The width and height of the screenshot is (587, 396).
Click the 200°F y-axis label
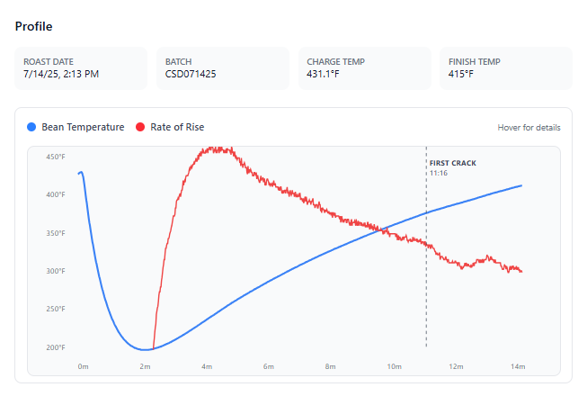[56, 347]
